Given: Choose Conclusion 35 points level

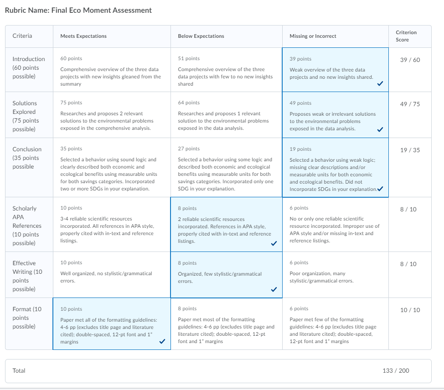Looking at the screenshot, I should (112, 168).
